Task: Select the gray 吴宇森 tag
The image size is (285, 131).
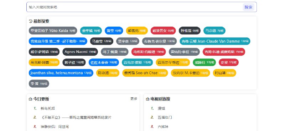Action: [x=128, y=41]
